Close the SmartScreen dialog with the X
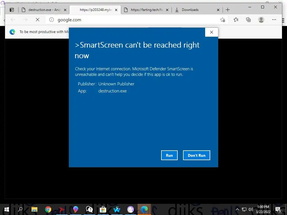The width and height of the screenshot is (287, 215). [x=212, y=32]
